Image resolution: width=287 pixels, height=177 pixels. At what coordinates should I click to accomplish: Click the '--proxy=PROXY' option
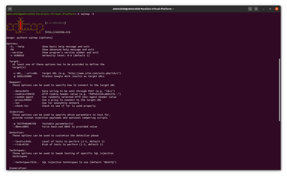(22, 100)
